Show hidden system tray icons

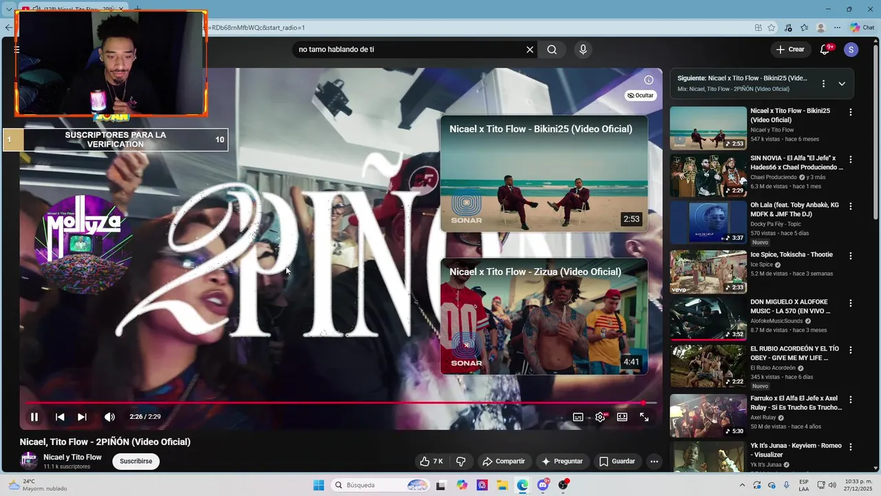742,485
